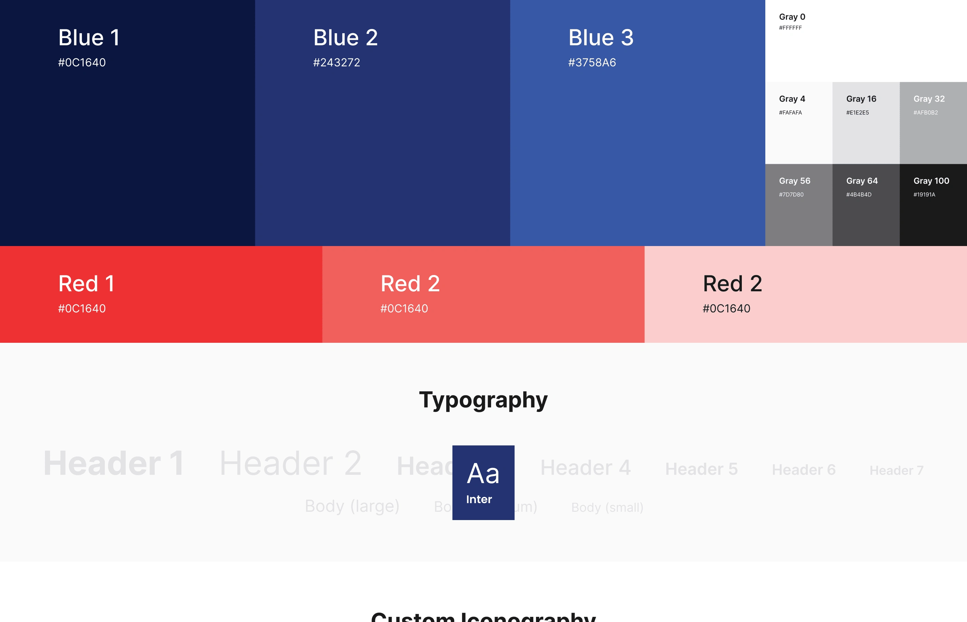Click the Inter font Aa tile
Viewport: 967px width, 622px height.
coord(483,483)
